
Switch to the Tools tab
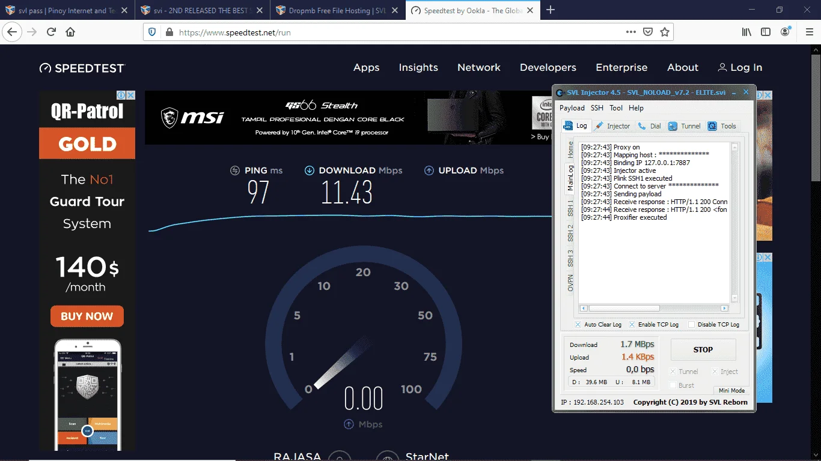pyautogui.click(x=722, y=126)
